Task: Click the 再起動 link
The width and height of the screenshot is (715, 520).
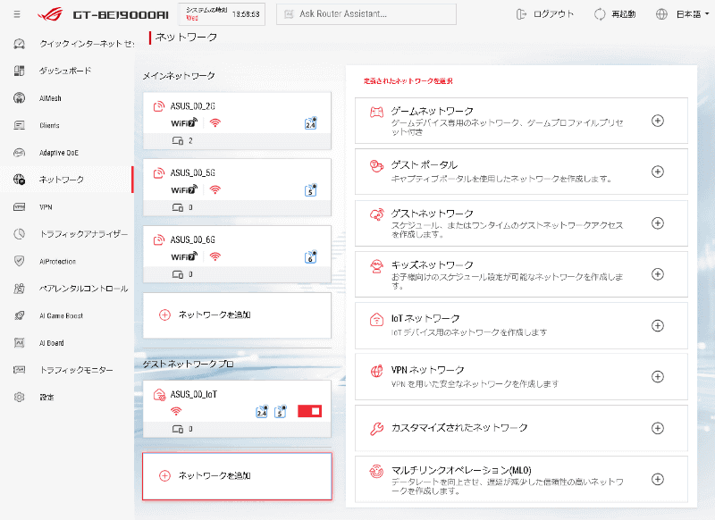Action: point(623,14)
